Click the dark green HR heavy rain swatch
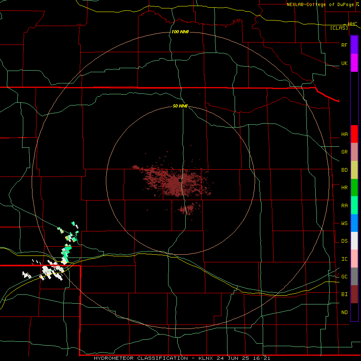Screen dimensions: 361x361 point(354,188)
